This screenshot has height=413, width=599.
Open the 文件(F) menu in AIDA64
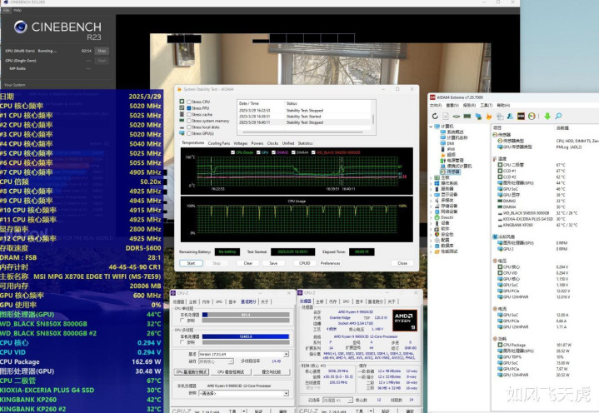point(436,106)
